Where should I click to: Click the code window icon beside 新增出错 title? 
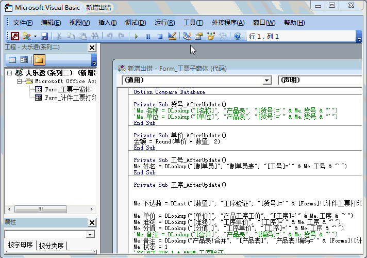122,69
